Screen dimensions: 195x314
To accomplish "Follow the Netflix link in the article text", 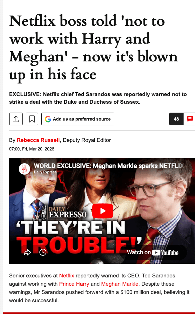I will pyautogui.click(x=67, y=276).
